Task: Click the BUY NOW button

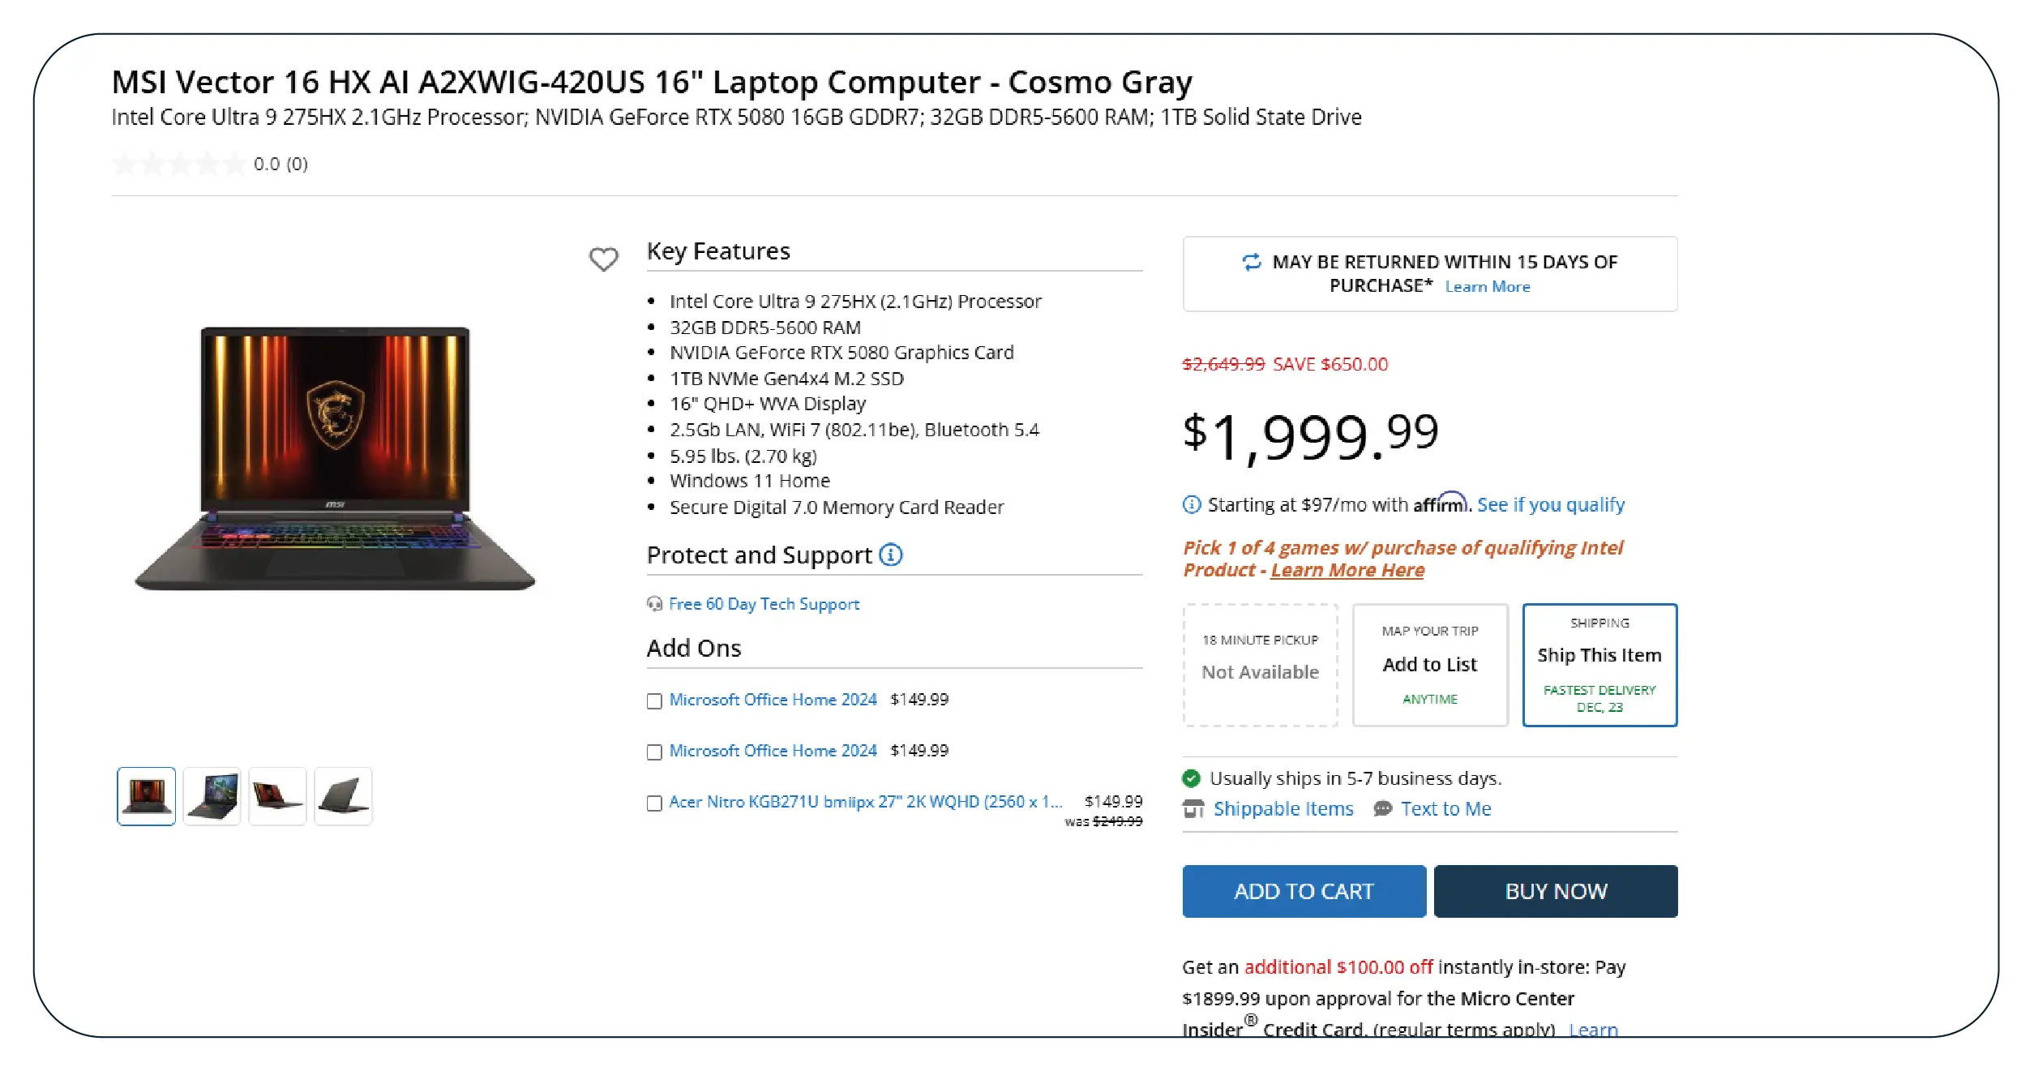Action: tap(1555, 891)
